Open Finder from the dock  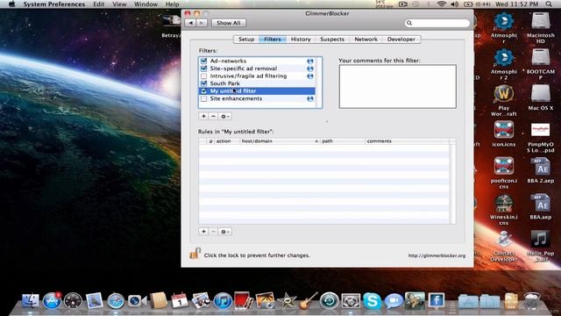tap(31, 300)
